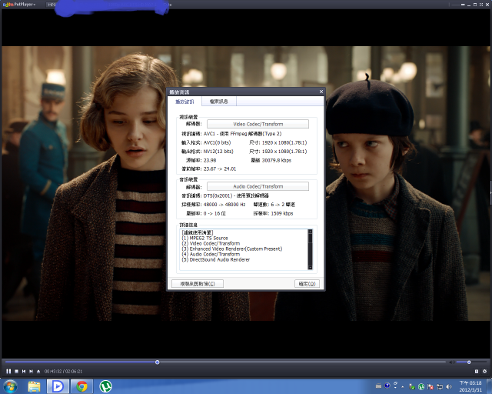Click the tray help question mark icon
The height and width of the screenshot is (394, 492).
click(x=387, y=386)
